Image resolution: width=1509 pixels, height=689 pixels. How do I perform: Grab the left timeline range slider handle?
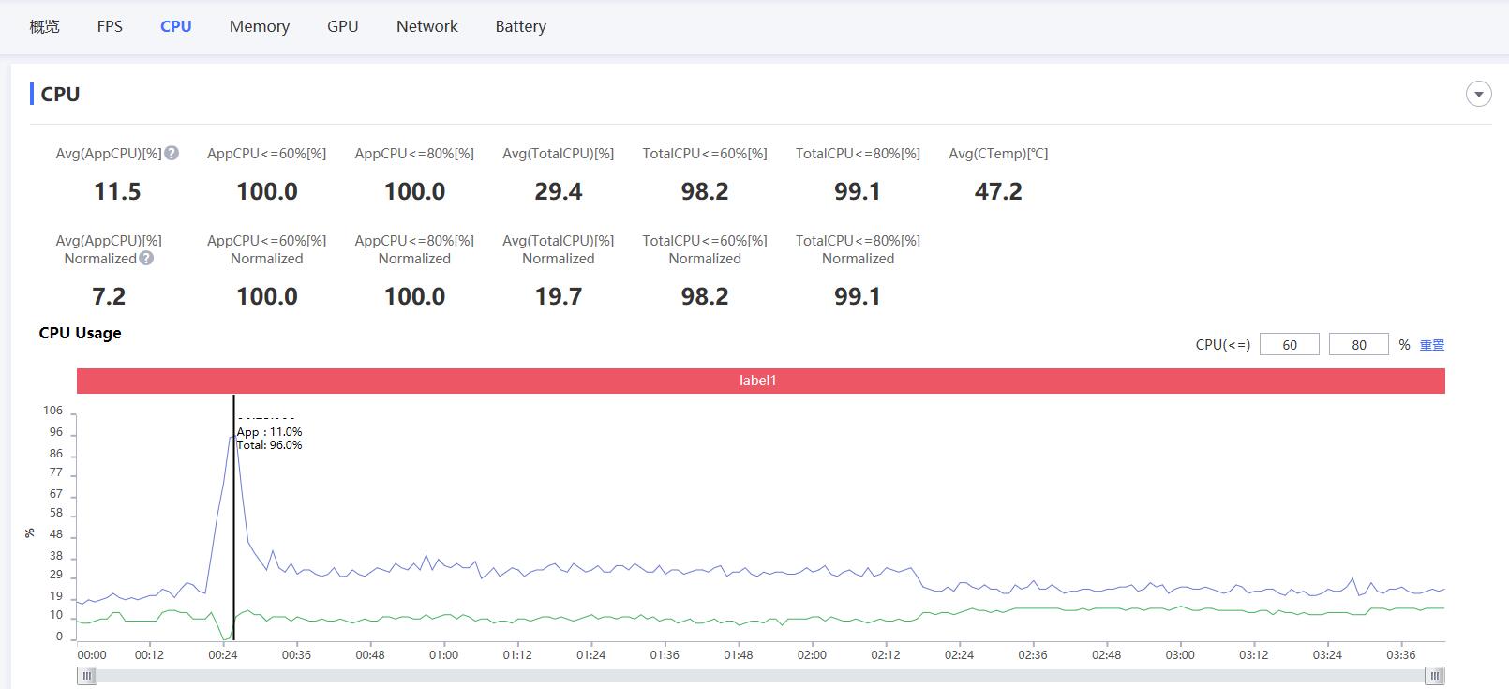tap(87, 675)
